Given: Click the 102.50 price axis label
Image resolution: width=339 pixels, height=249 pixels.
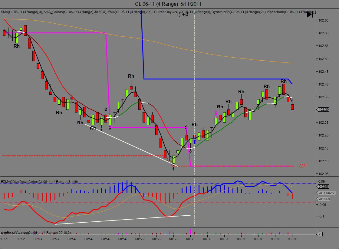Looking at the screenshot, I should point(324,59).
